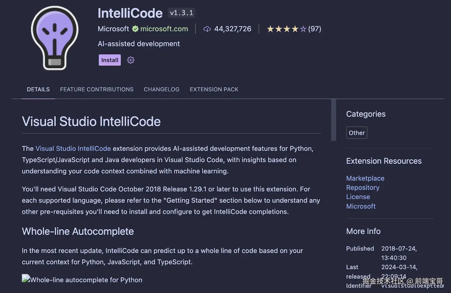Click the details pane vertical scrollbar

tap(333, 120)
